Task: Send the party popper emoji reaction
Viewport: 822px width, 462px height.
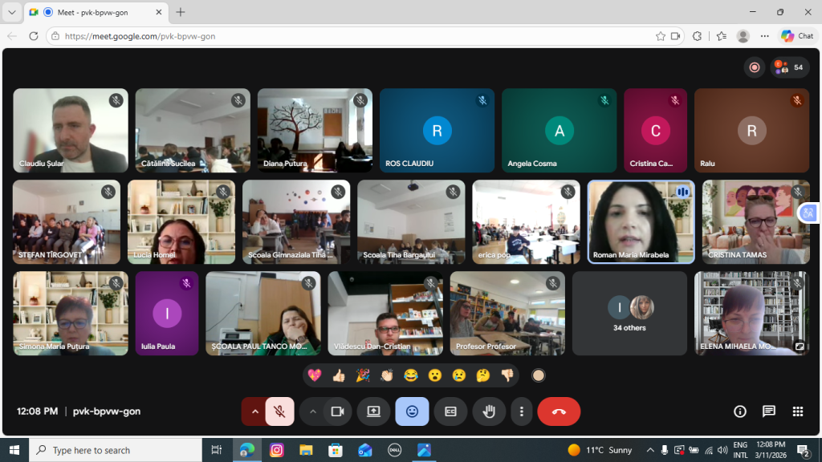Action: coord(362,375)
